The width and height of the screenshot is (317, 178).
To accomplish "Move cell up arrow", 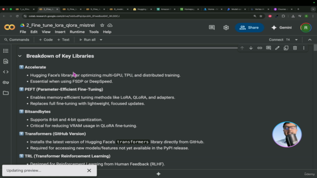I will pyautogui.click(x=242, y=48).
